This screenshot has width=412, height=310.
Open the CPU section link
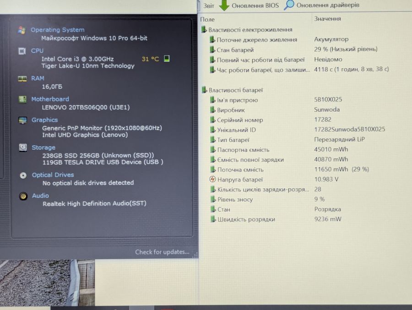tap(37, 51)
